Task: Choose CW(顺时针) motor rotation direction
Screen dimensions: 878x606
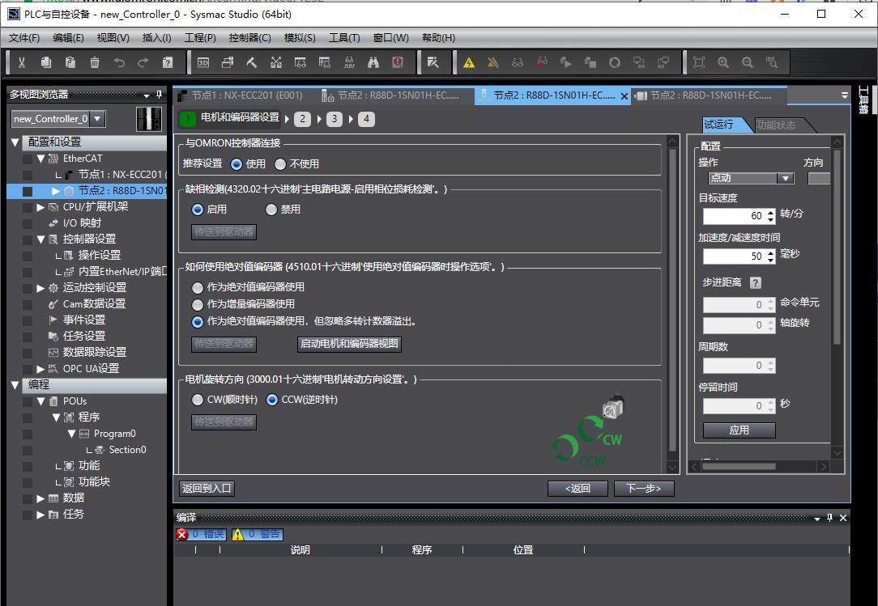Action: [198, 400]
